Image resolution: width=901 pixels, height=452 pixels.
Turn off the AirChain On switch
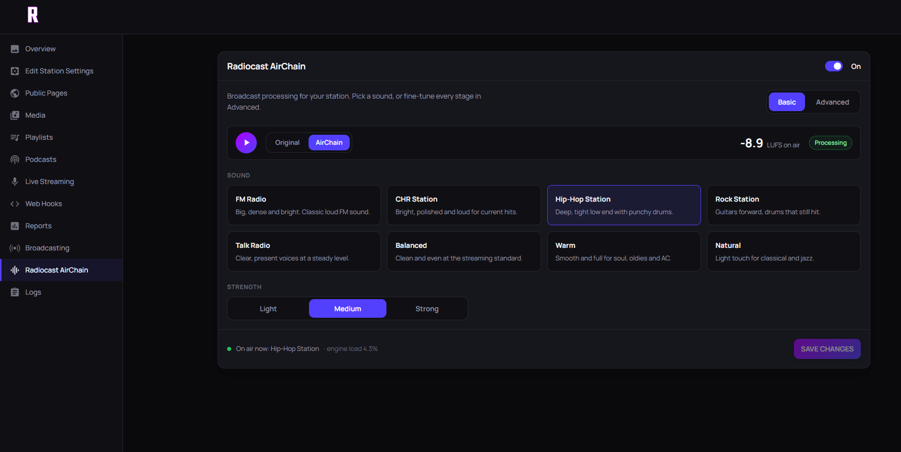coord(834,66)
